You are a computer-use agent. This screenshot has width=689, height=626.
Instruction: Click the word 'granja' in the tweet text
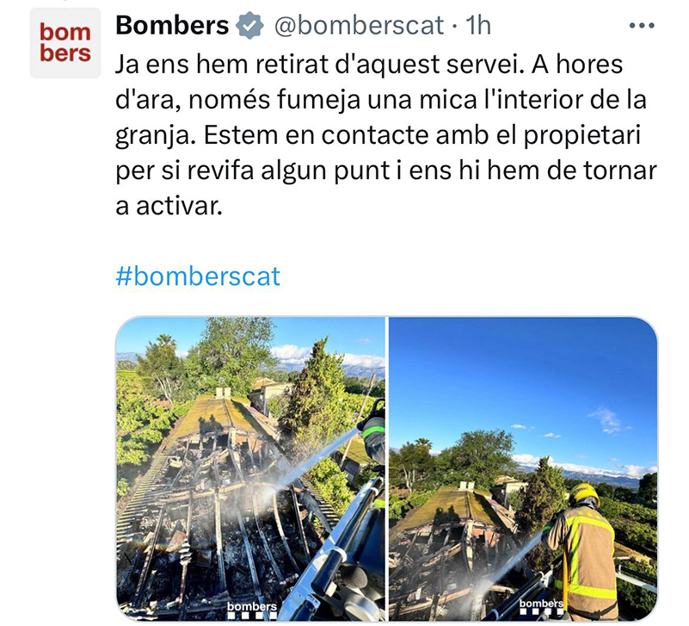pos(155,136)
